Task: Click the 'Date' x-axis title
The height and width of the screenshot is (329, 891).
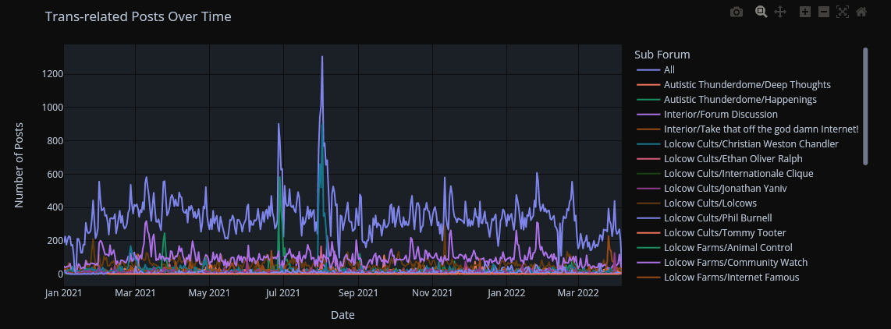Action: click(343, 315)
